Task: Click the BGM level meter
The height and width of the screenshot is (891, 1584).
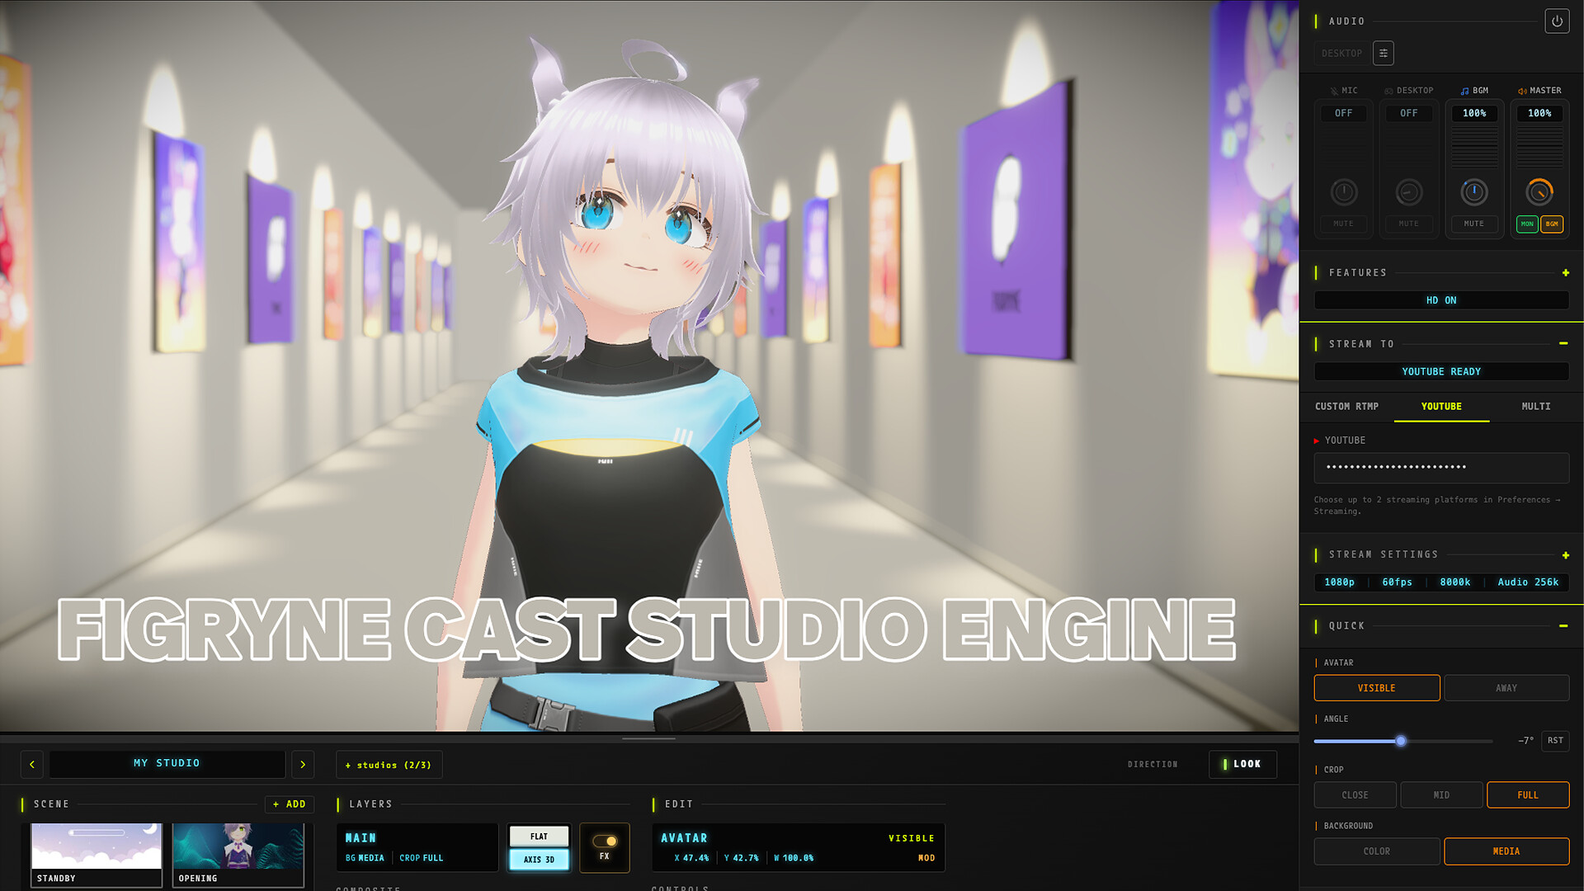Action: pos(1474,146)
